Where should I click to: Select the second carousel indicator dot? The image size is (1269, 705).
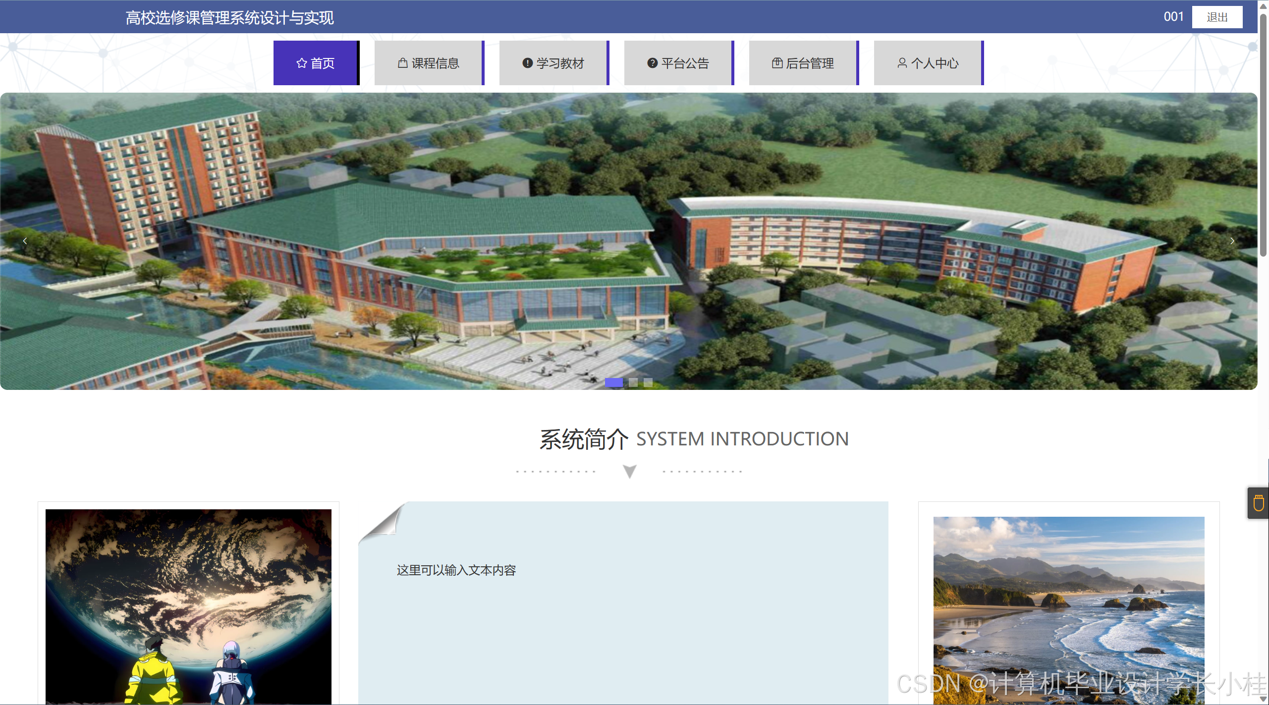coord(633,382)
